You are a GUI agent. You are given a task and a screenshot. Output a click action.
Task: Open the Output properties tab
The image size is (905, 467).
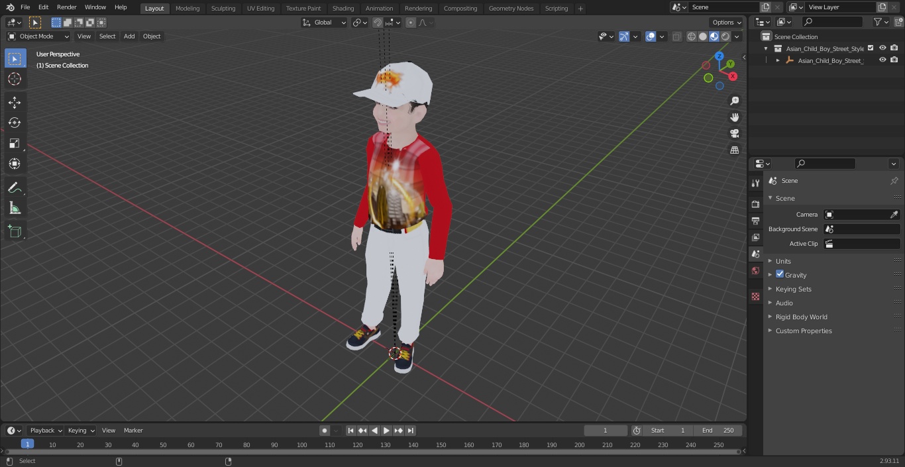[755, 221]
